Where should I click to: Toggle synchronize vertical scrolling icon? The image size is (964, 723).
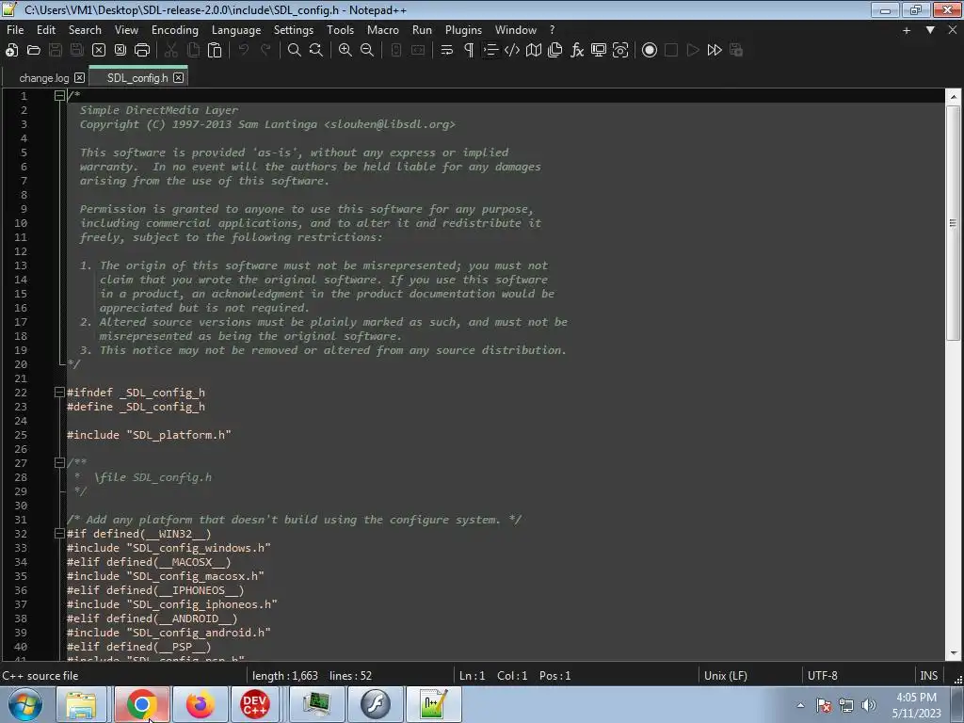(396, 51)
